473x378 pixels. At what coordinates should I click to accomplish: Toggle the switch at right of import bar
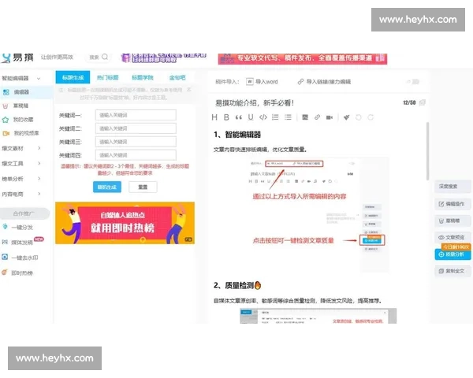pos(415,82)
